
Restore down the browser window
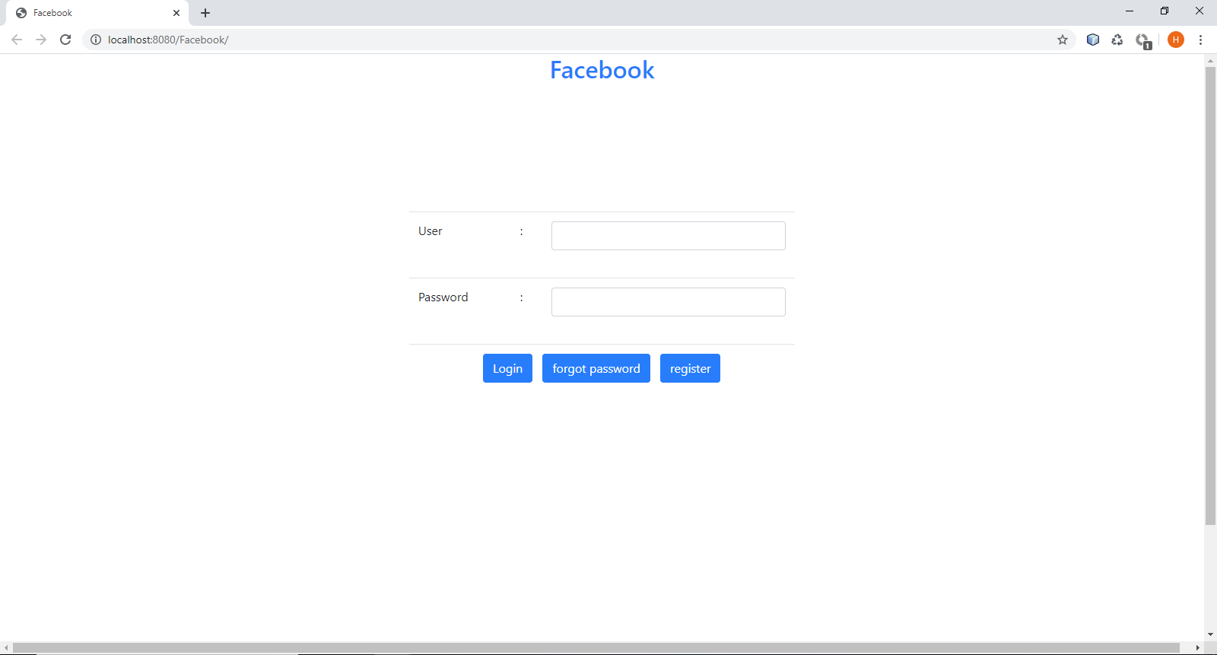tap(1165, 11)
